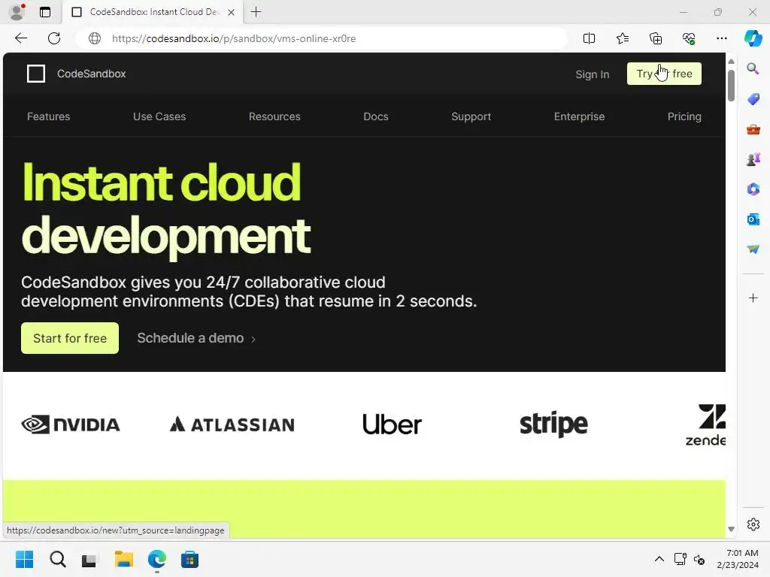Image resolution: width=770 pixels, height=577 pixels.
Task: Open a new browser tab
Action: tap(256, 12)
